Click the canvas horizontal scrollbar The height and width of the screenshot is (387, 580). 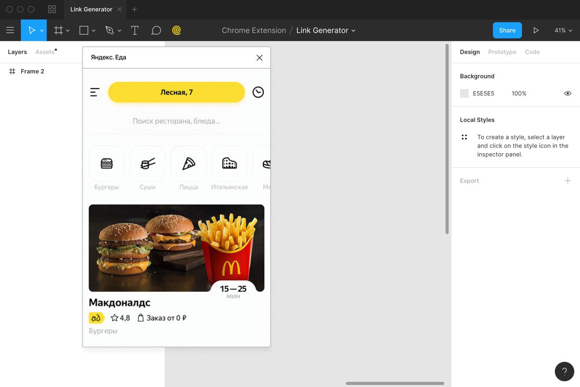pos(395,383)
